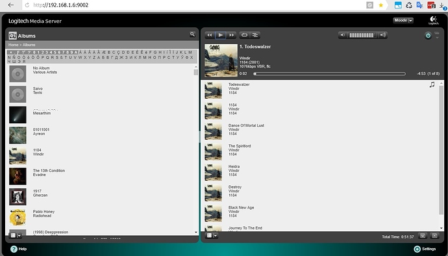Image resolution: width=448 pixels, height=256 pixels.
Task: Click the gray page icon left of star
Action: point(369,5)
